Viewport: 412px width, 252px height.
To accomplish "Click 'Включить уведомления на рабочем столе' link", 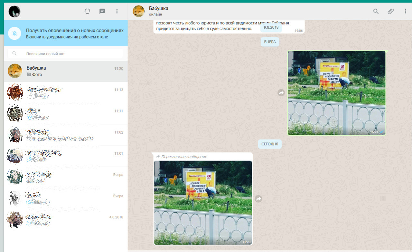I will pos(67,37).
